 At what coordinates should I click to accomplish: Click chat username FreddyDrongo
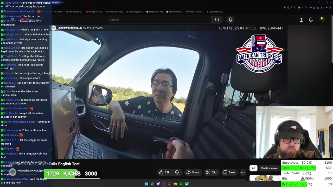[x=12, y=100]
